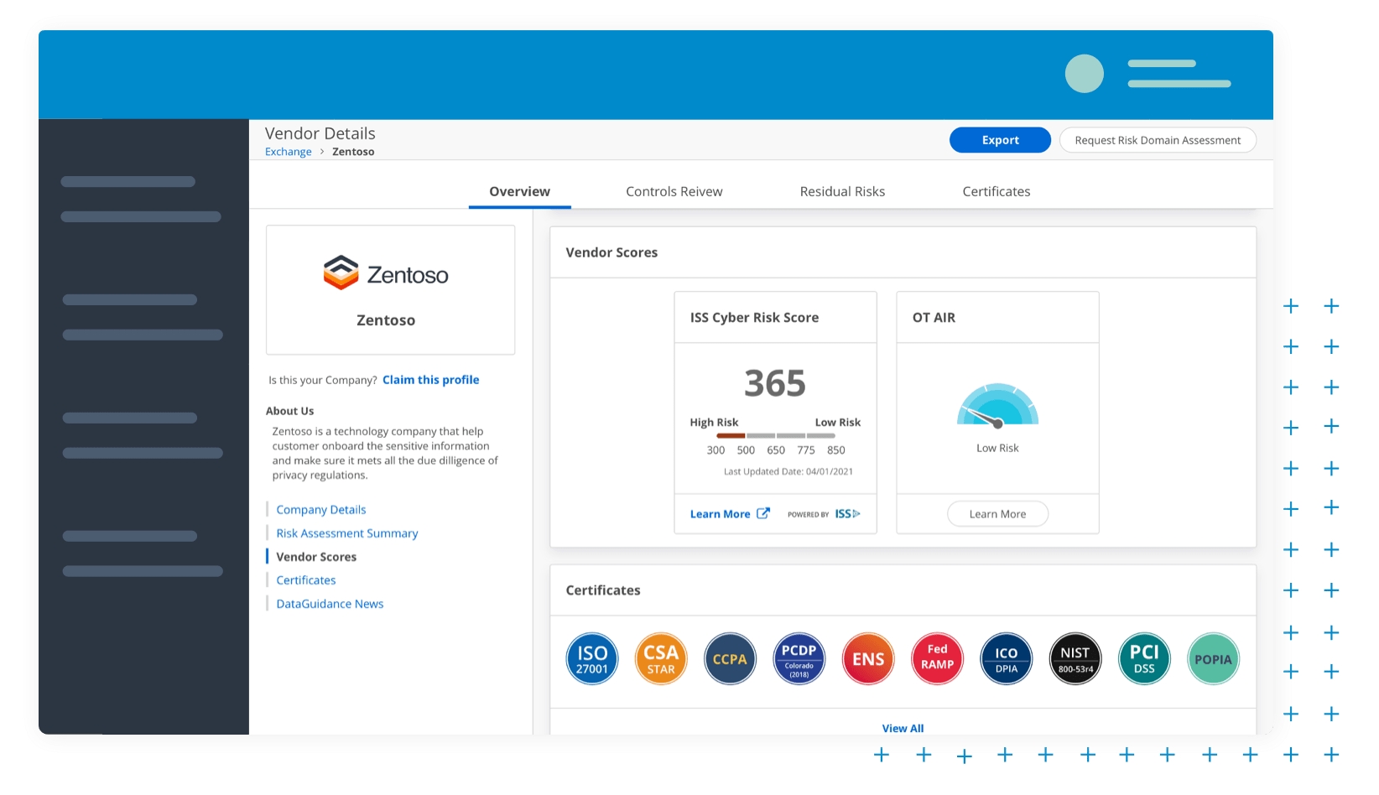Open the user avatar in header
This screenshot has width=1379, height=795.
[x=1085, y=74]
